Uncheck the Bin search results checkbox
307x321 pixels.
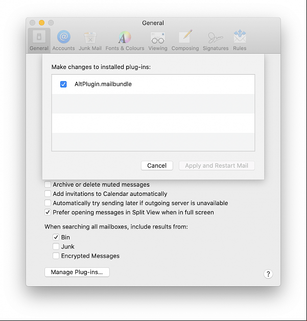56,237
